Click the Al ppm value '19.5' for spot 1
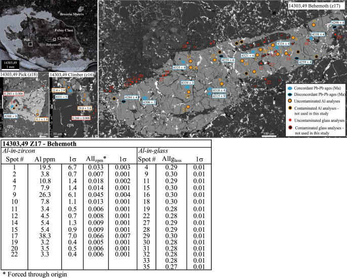The height and width of the screenshot is (278, 347). point(45,167)
